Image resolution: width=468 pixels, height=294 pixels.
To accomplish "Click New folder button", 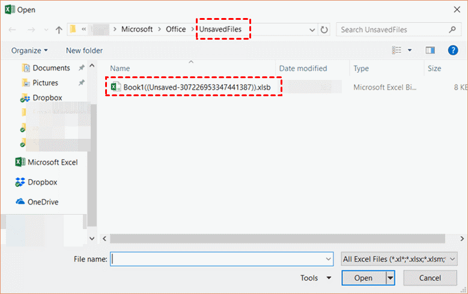I will point(84,51).
